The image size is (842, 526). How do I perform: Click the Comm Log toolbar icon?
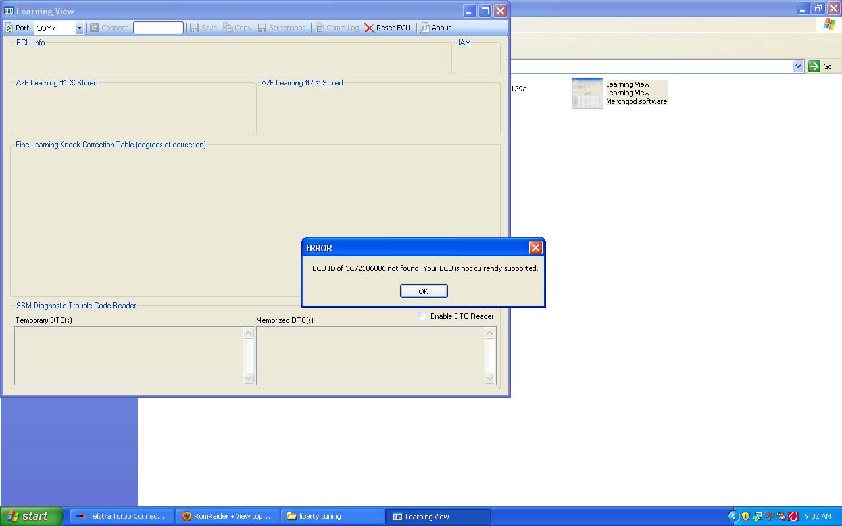click(x=320, y=28)
